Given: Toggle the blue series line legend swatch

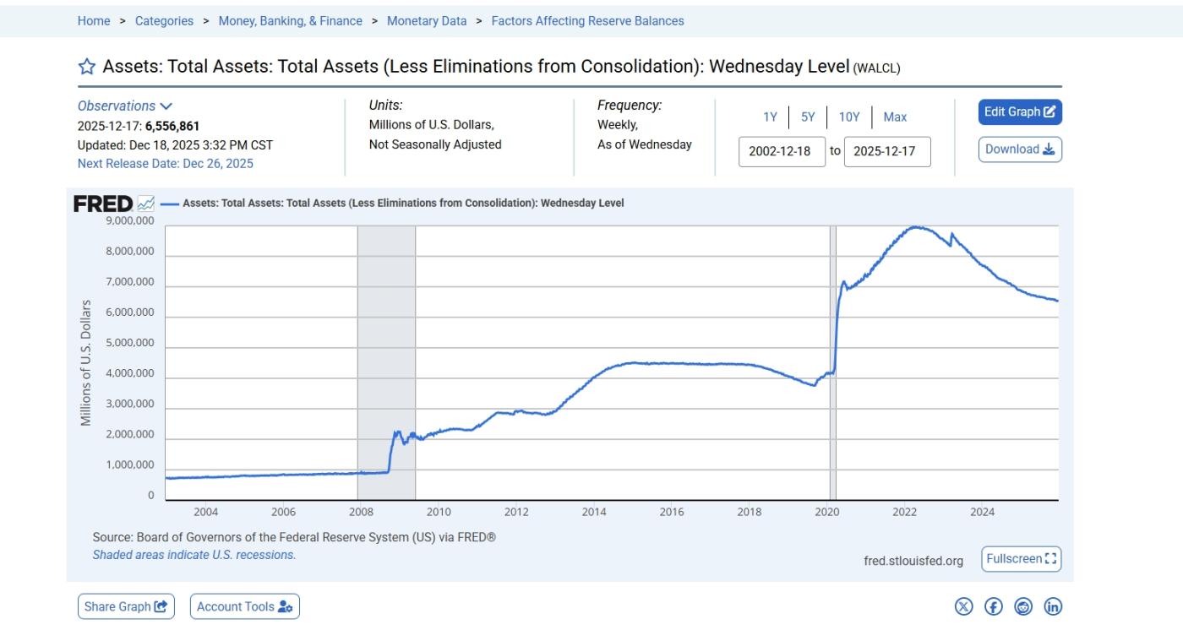Looking at the screenshot, I should point(169,204).
